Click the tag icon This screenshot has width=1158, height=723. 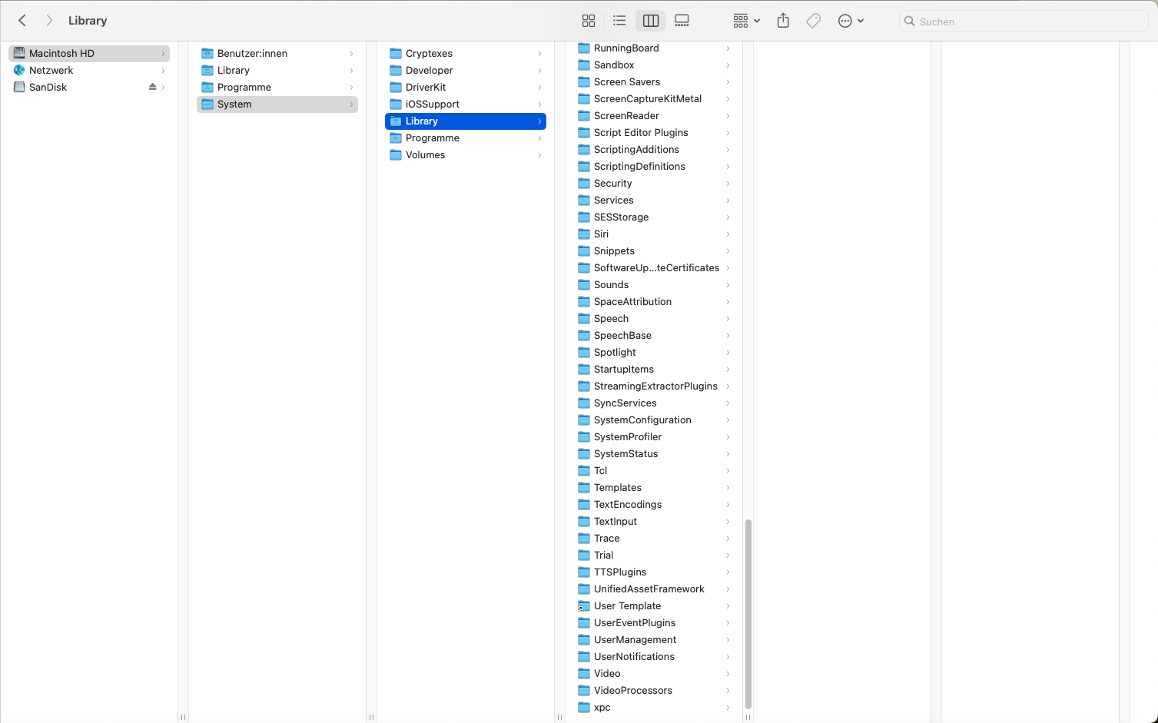pyautogui.click(x=813, y=21)
